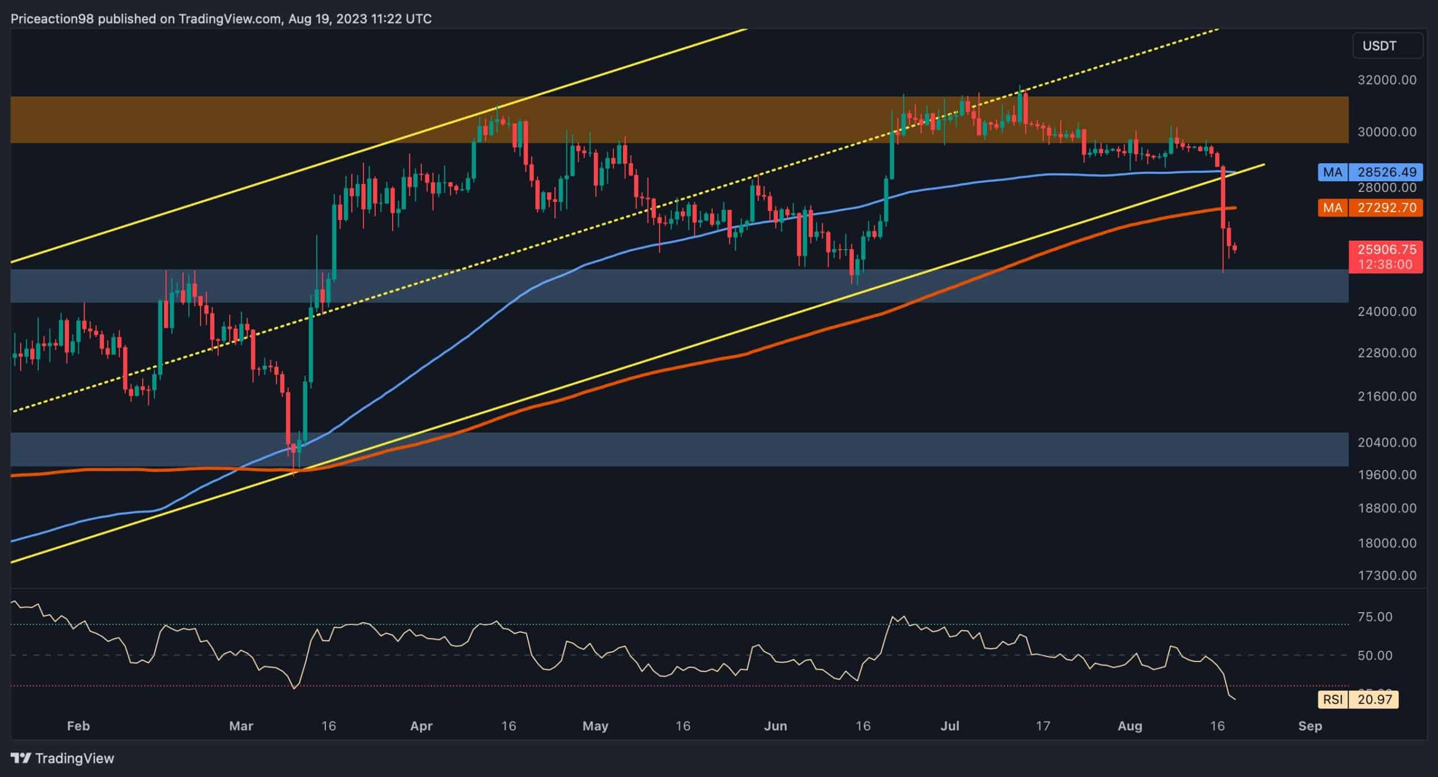
Task: Click the 32000.00 price axis label
Action: [1386, 80]
